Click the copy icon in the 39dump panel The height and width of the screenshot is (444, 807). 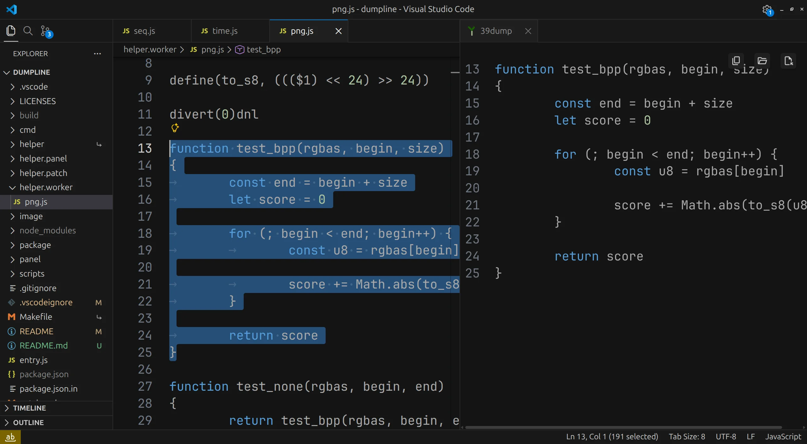pos(736,61)
